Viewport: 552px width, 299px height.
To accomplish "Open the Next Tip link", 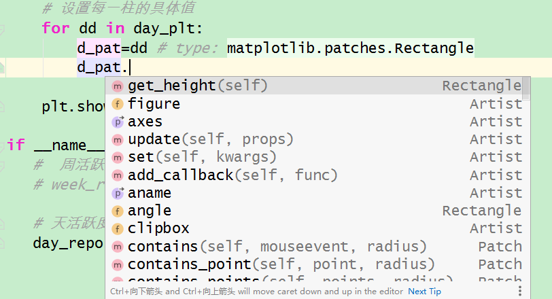I will [x=424, y=292].
